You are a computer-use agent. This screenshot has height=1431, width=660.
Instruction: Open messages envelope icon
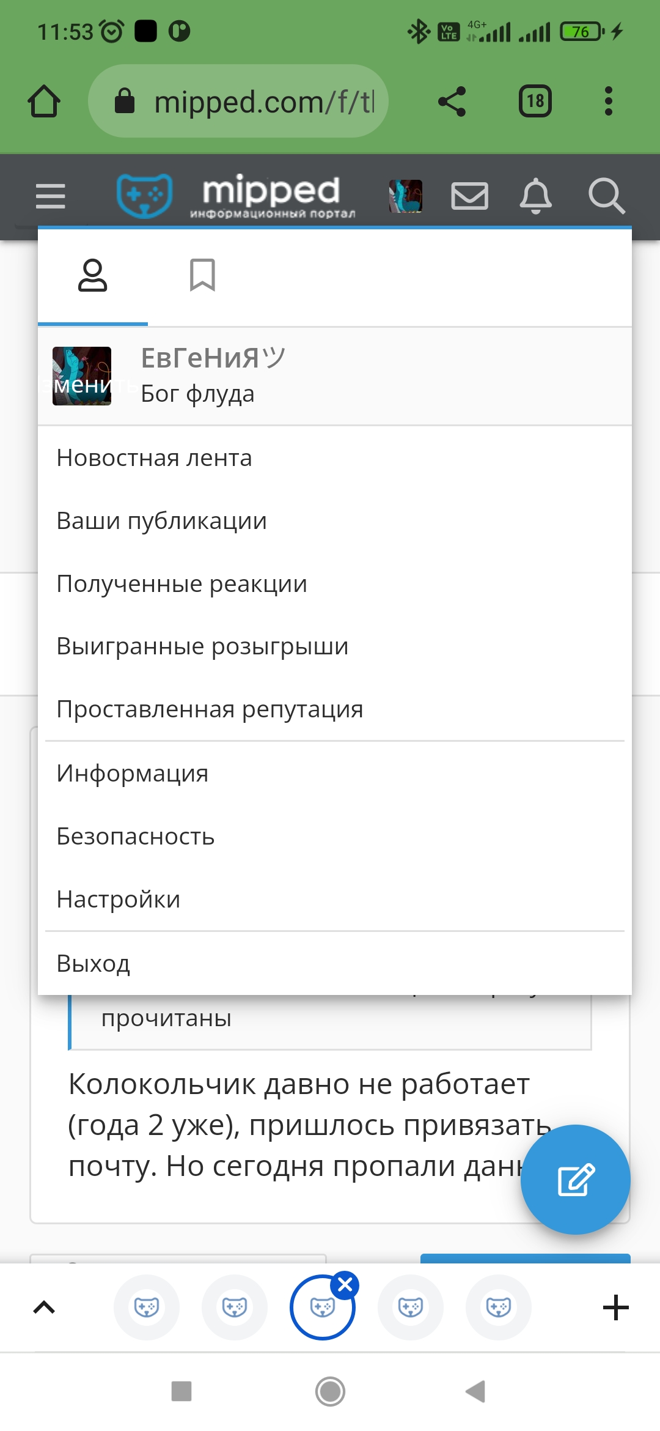click(469, 196)
